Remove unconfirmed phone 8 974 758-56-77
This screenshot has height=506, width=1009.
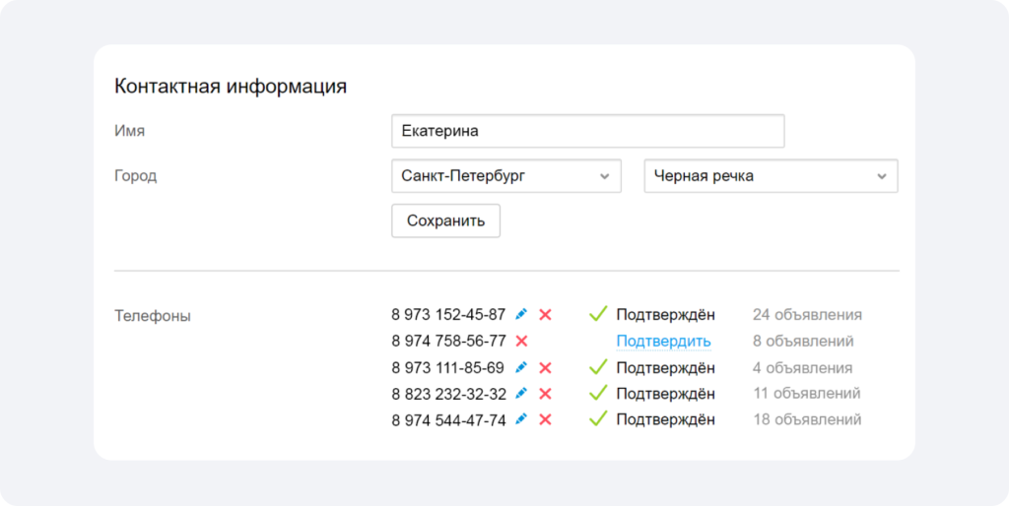coord(522,341)
